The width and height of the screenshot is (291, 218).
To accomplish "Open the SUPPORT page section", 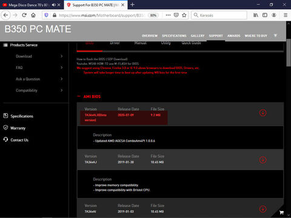I will click(x=216, y=36).
